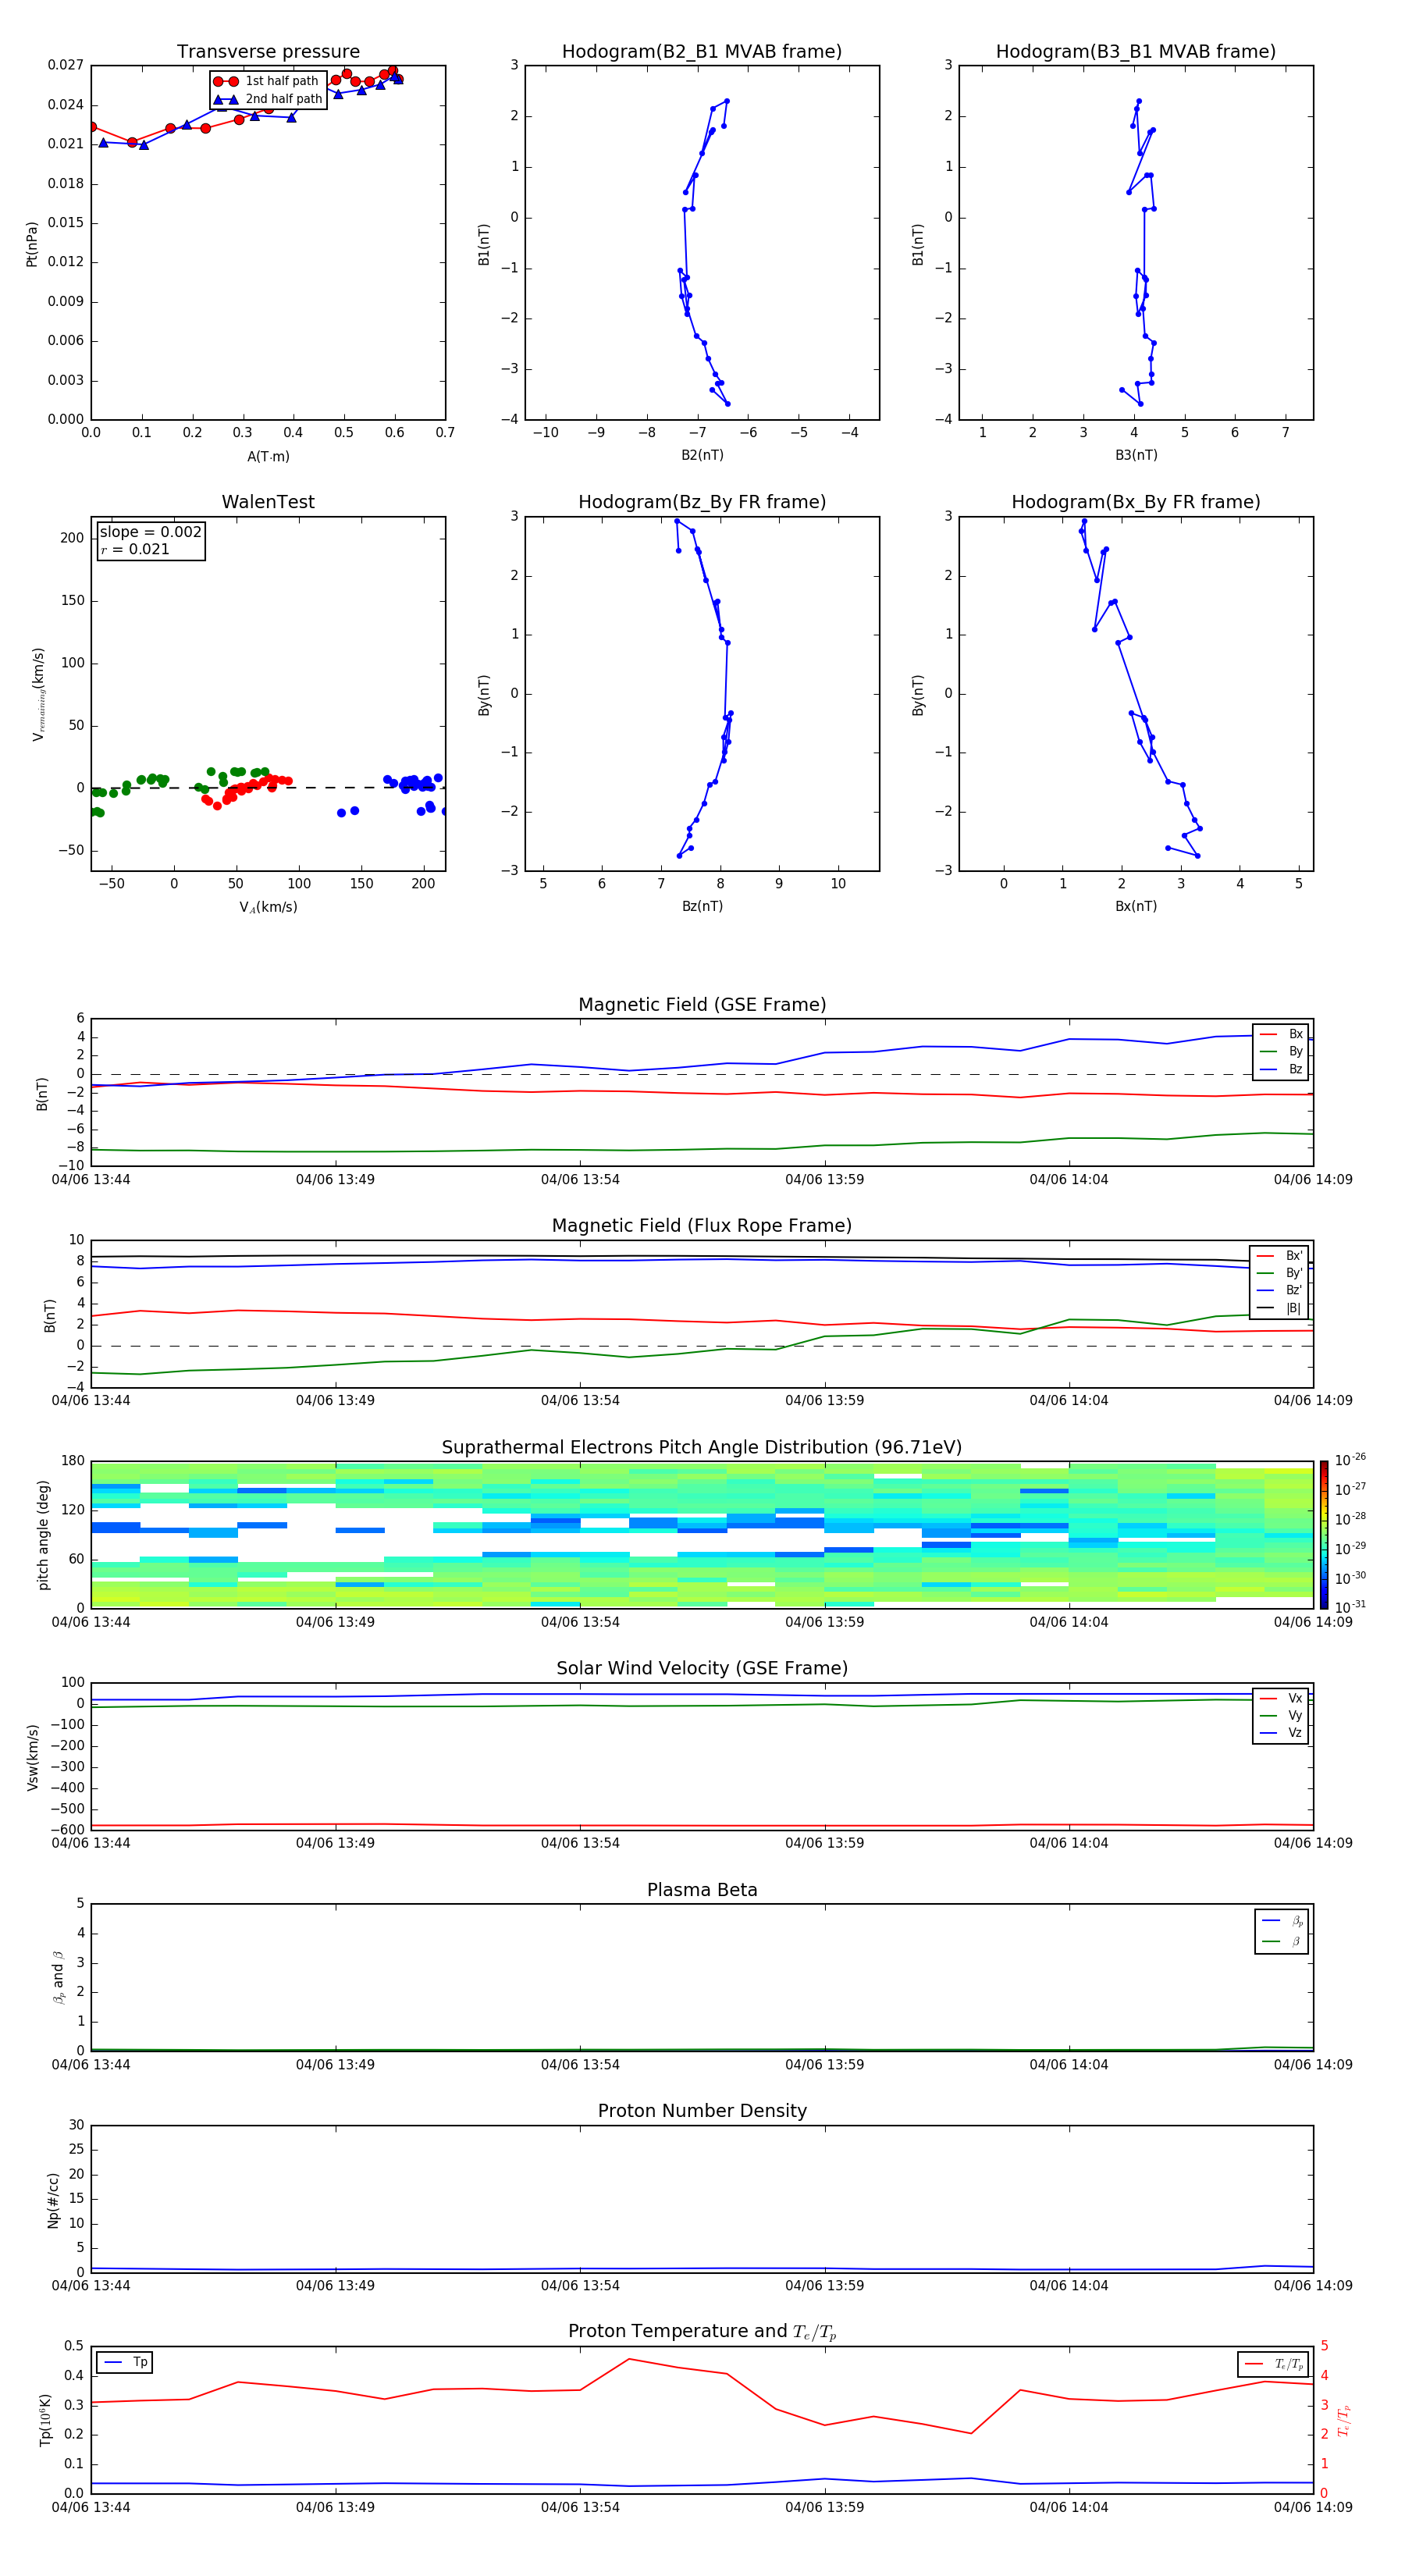Click the 'Hodogram(Bz_By FR frame)' title
The height and width of the screenshot is (2576, 1405).
tap(702, 502)
